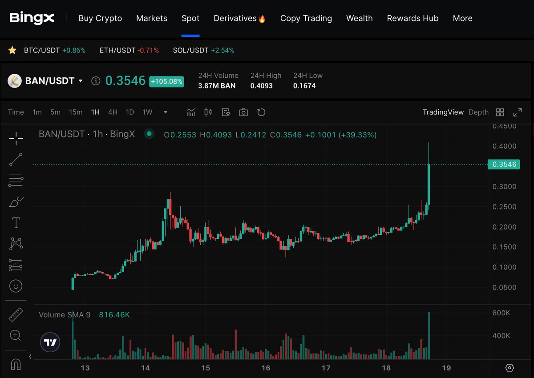Open the pair info icon
Image resolution: width=534 pixels, height=378 pixels.
95,81
